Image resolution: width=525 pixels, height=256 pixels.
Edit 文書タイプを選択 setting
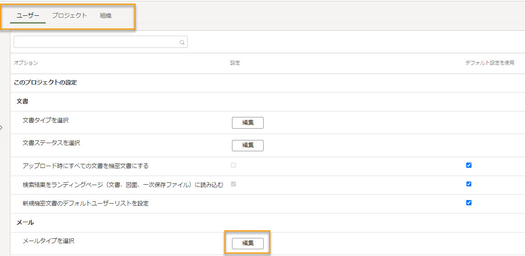[248, 123]
